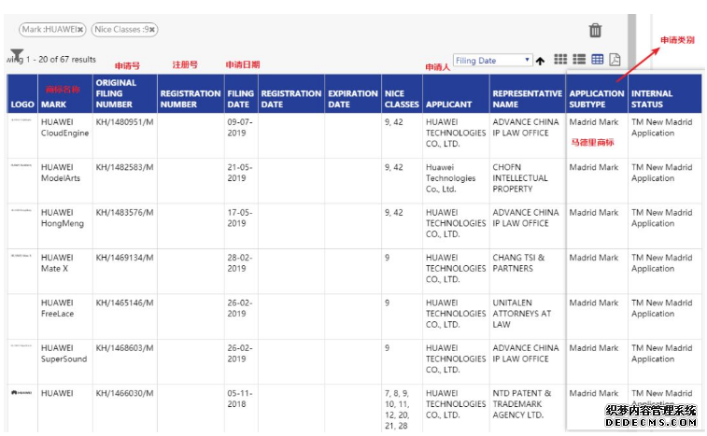Viewport: 707px width, 436px height.
Task: Click NTD PATENT & TRADEMARK AGENCY LTD.
Action: click(522, 404)
